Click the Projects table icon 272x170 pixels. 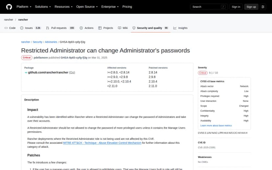point(100,28)
